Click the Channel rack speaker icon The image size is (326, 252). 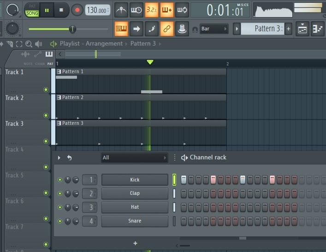[184, 158]
